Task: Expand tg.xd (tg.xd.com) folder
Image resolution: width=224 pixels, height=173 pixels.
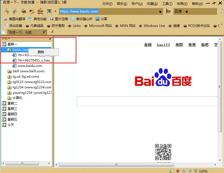Action: click(x=23, y=77)
